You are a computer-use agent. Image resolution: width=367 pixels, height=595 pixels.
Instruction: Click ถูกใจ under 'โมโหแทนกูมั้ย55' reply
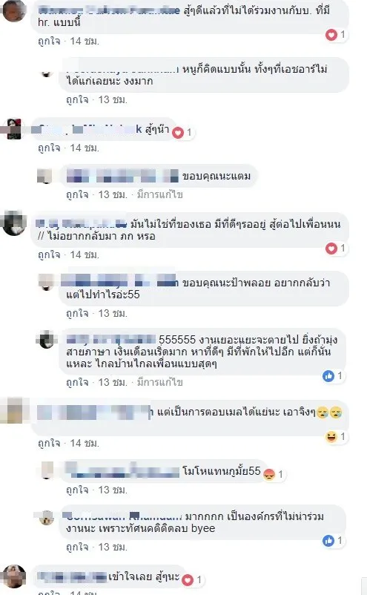pos(77,490)
